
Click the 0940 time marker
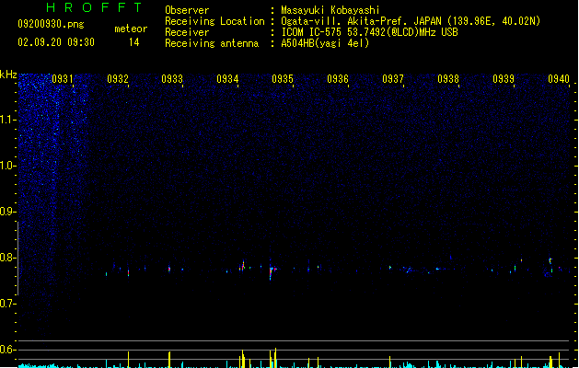[559, 79]
